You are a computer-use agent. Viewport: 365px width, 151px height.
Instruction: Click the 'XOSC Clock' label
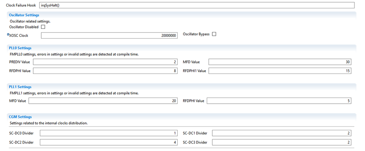[x=19, y=36]
